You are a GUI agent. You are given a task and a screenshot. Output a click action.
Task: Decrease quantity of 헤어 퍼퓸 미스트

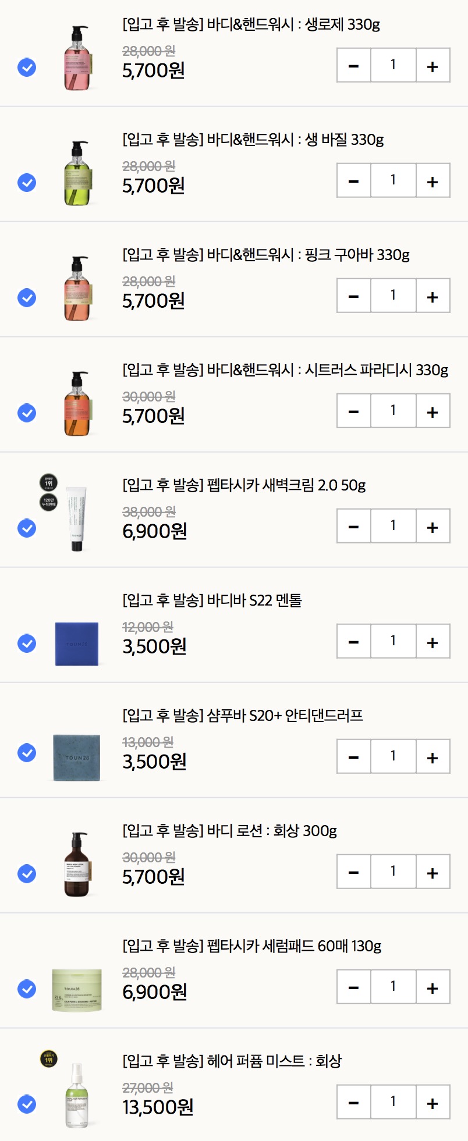353,1103
